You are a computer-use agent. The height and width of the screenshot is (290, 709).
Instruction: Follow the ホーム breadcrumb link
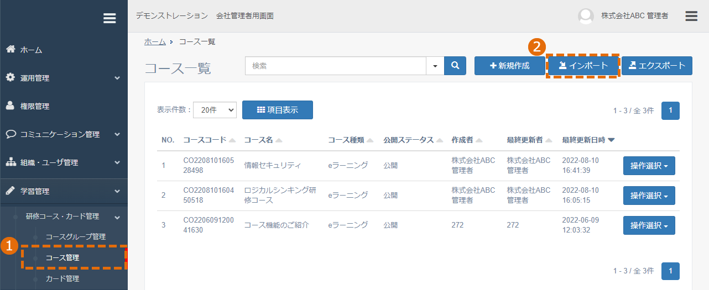(x=155, y=41)
